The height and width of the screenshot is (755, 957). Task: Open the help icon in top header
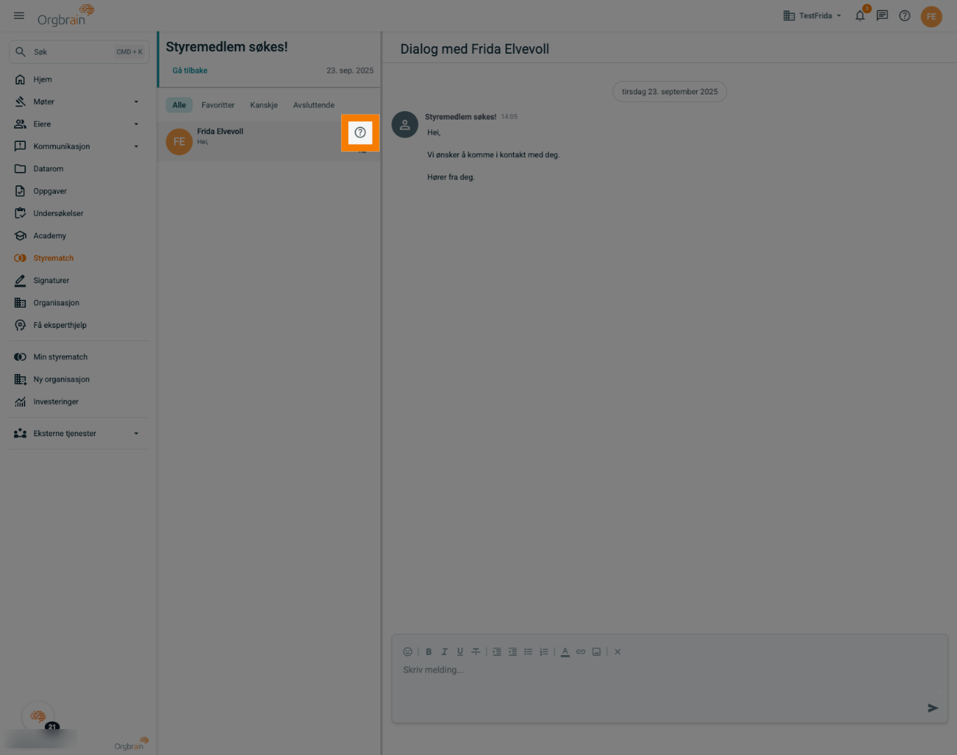(x=905, y=15)
